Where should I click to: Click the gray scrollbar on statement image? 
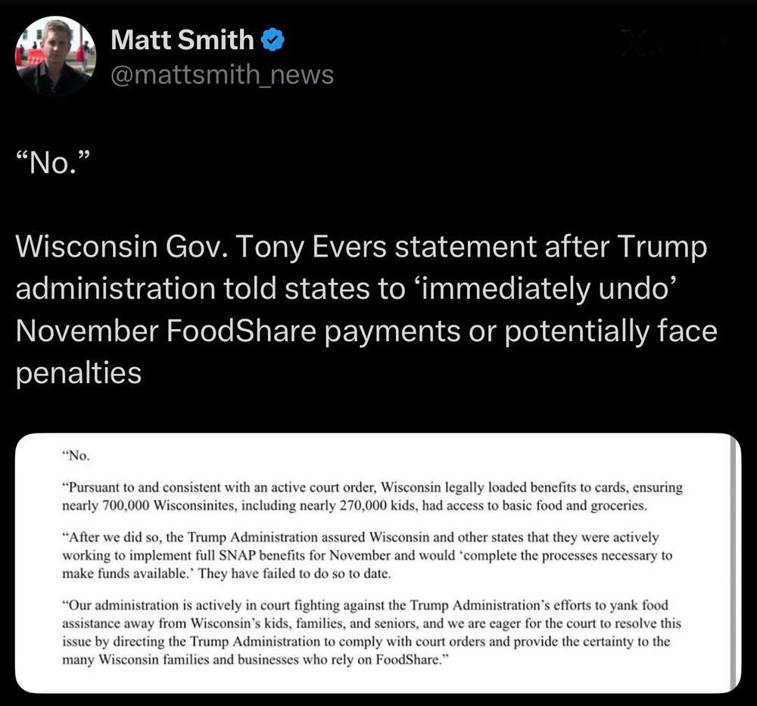click(x=734, y=563)
